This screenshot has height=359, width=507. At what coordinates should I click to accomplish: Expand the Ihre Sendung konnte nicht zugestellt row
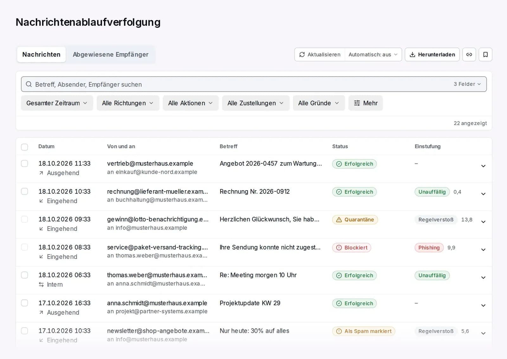(483, 249)
